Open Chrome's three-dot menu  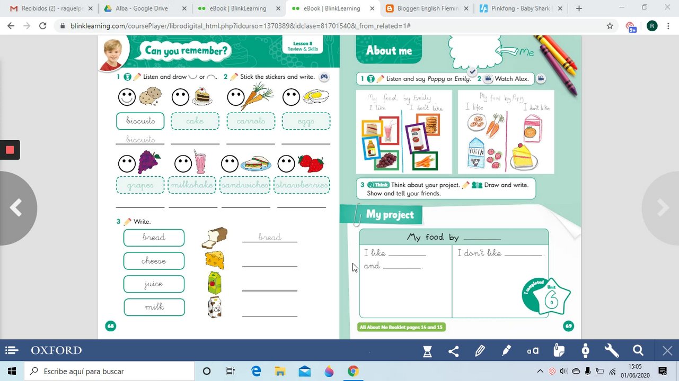[x=669, y=26]
